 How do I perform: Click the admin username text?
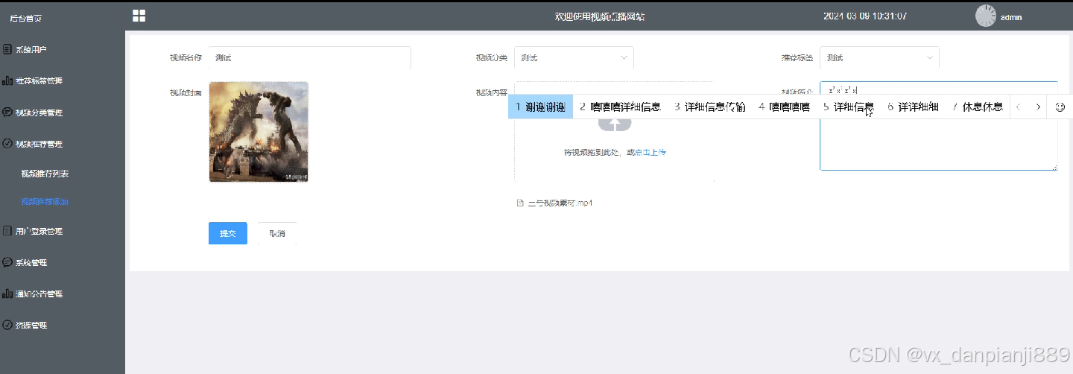(x=1011, y=16)
